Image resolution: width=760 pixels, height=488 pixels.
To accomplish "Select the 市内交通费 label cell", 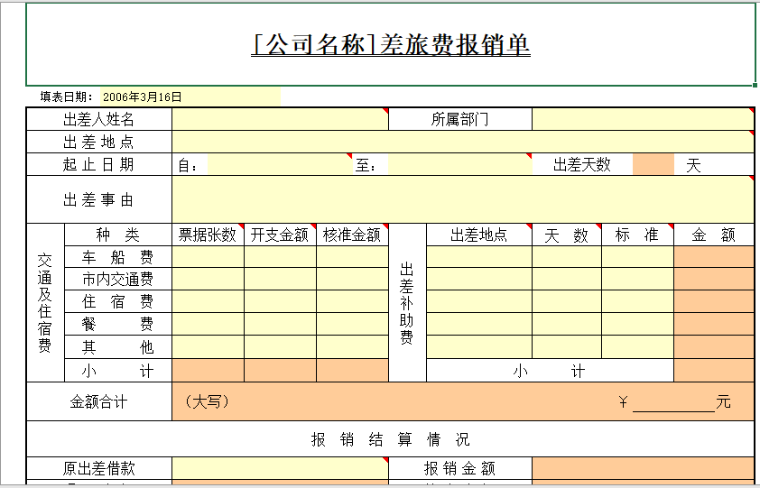I will click(117, 280).
